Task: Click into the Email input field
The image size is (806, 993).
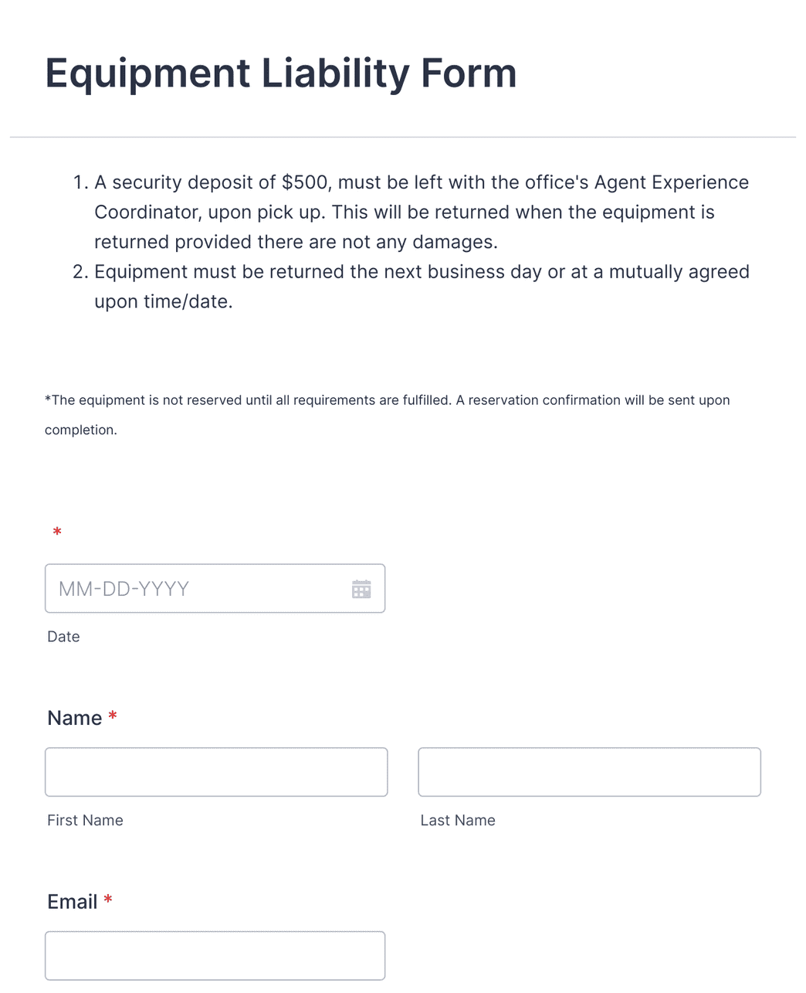Action: pos(215,956)
